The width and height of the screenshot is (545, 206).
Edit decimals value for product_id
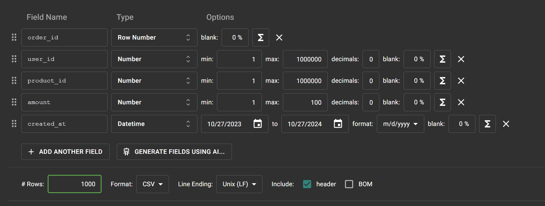[371, 81]
